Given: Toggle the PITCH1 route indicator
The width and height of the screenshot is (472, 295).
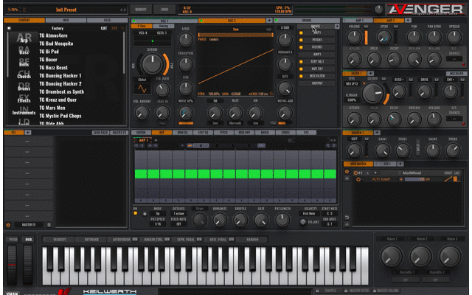Looking at the screenshot, I should [x=301, y=40].
